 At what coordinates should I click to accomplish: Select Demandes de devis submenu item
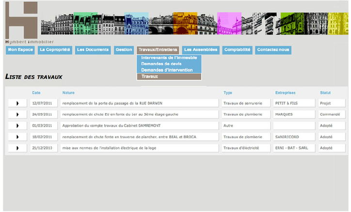[x=169, y=64]
